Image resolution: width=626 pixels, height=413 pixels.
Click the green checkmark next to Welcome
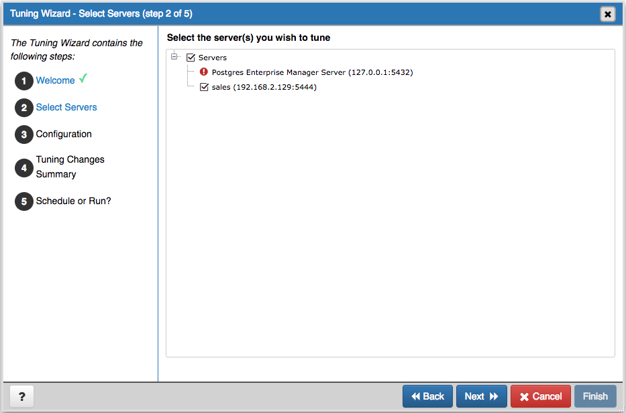[83, 78]
